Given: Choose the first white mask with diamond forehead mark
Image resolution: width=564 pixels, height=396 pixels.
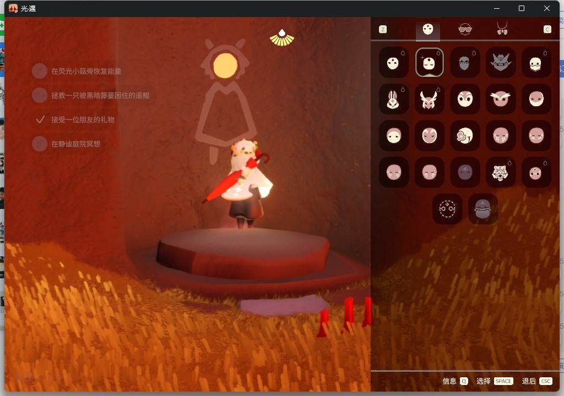Looking at the screenshot, I should coord(393,62).
